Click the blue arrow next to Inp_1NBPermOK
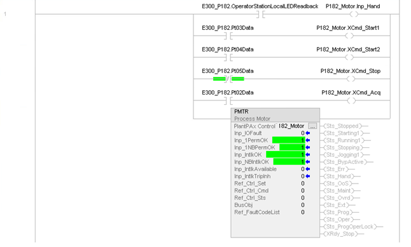The width and height of the screenshot is (411, 247). [308, 147]
